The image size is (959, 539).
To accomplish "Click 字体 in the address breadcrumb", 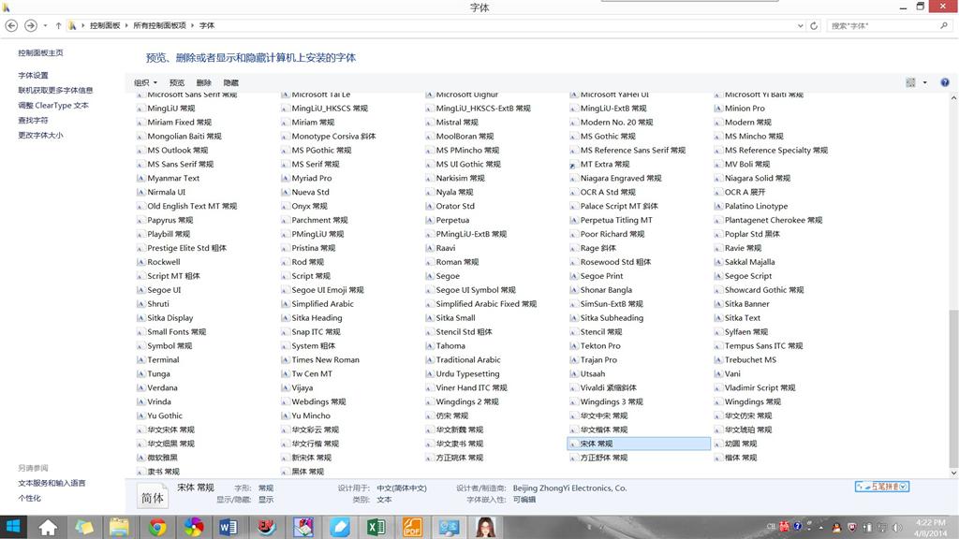I will pyautogui.click(x=207, y=25).
